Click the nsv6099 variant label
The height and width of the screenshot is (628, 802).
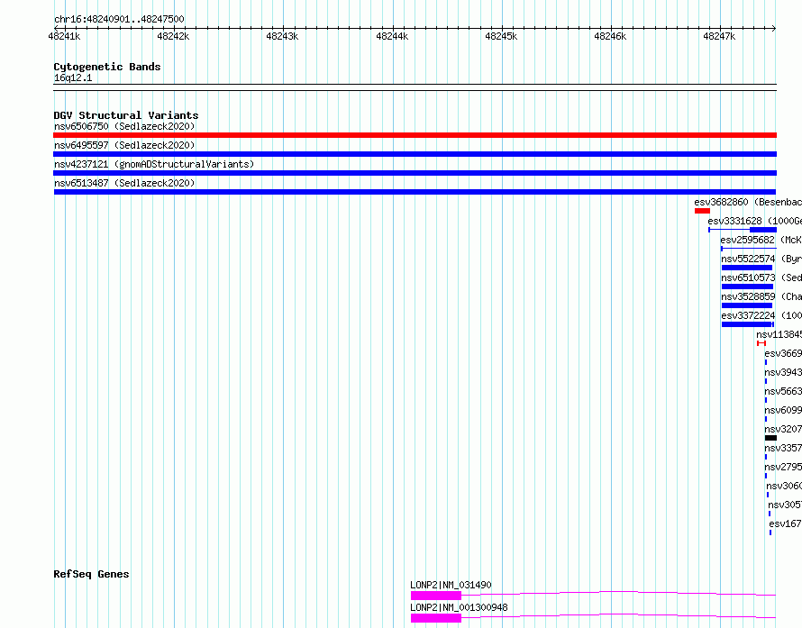(x=783, y=410)
